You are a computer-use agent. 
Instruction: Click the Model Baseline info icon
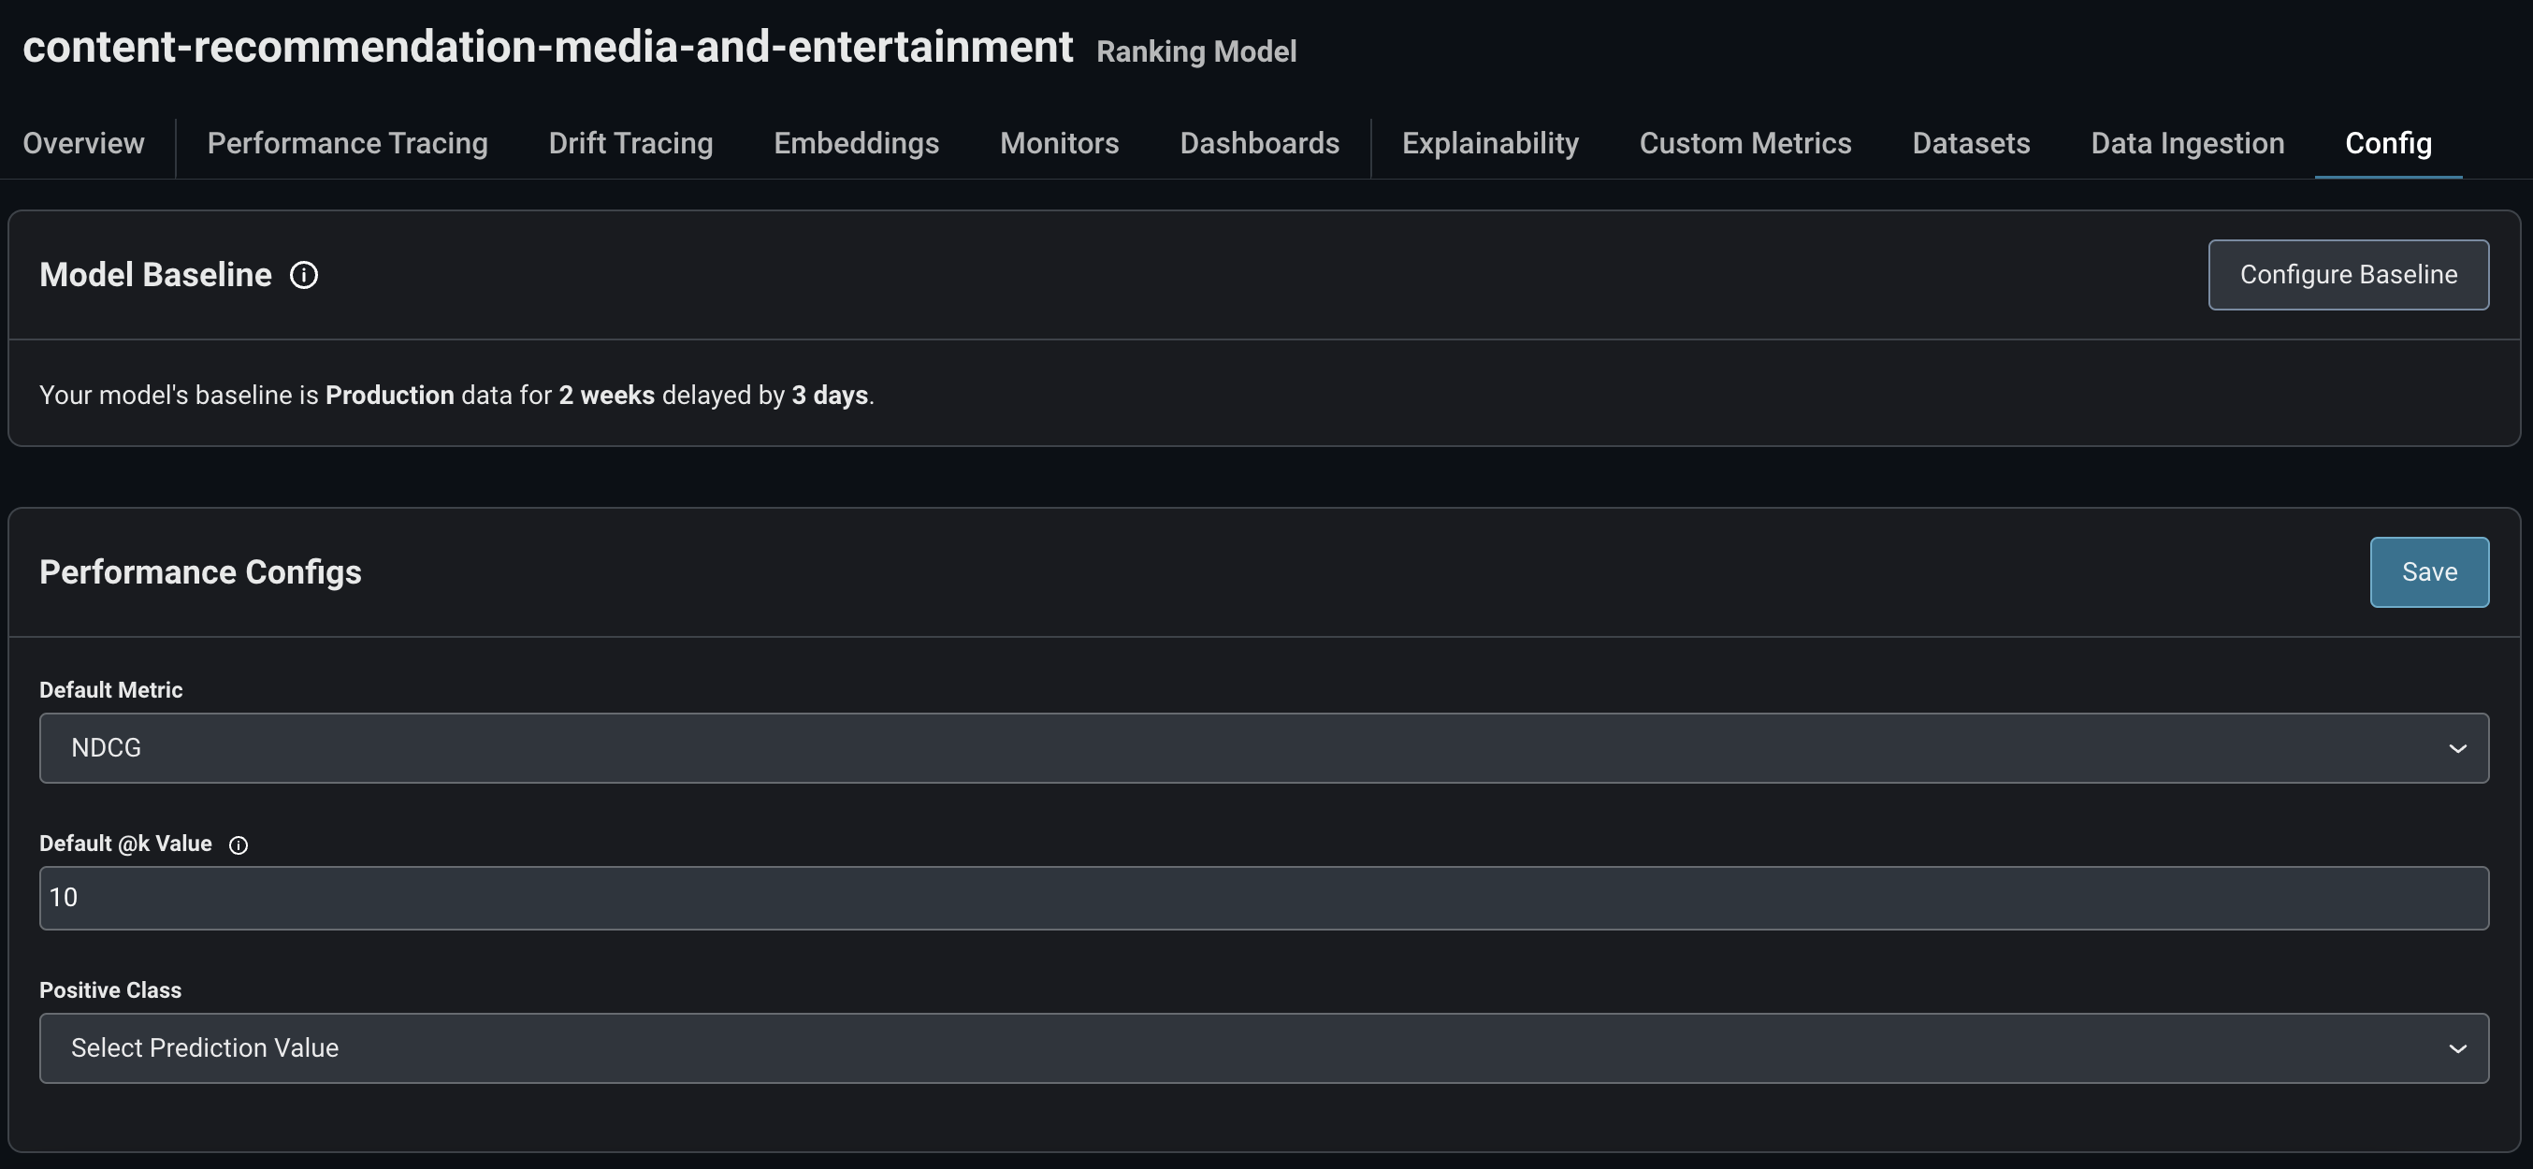[304, 275]
